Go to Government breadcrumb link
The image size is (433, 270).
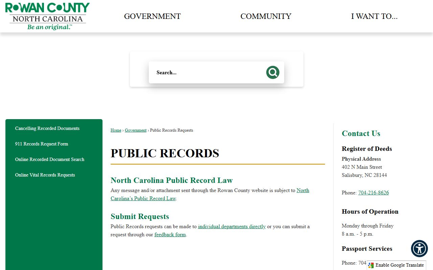[x=136, y=130]
